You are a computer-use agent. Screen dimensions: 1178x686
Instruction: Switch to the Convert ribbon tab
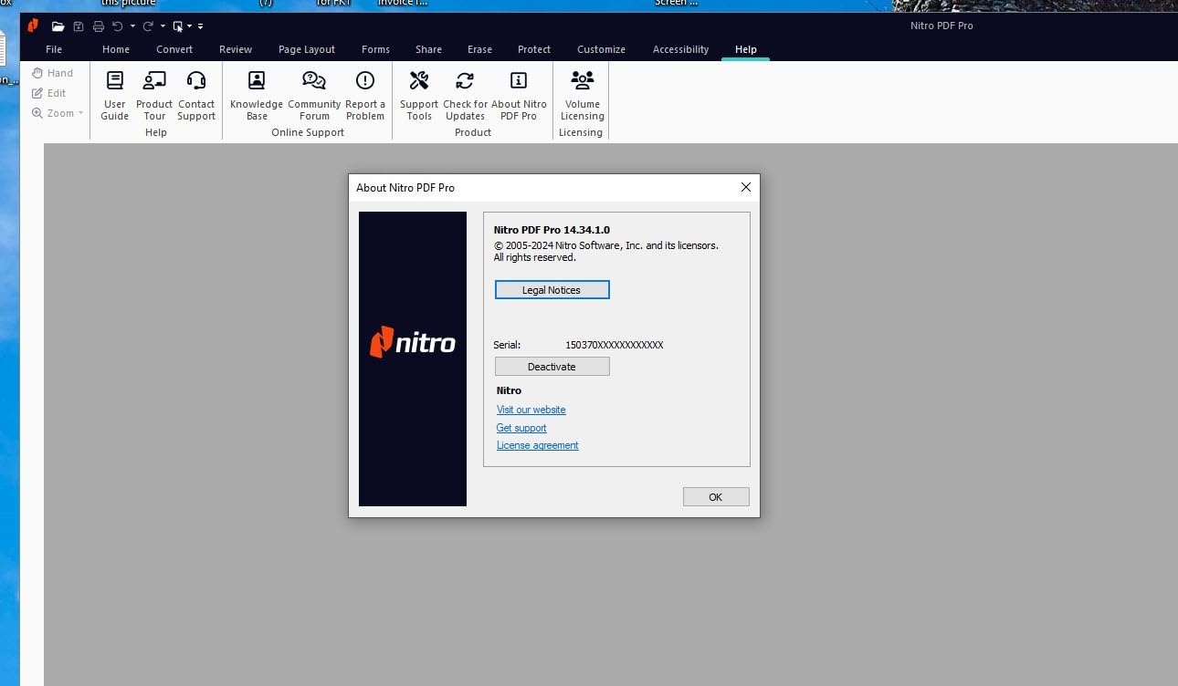point(174,49)
